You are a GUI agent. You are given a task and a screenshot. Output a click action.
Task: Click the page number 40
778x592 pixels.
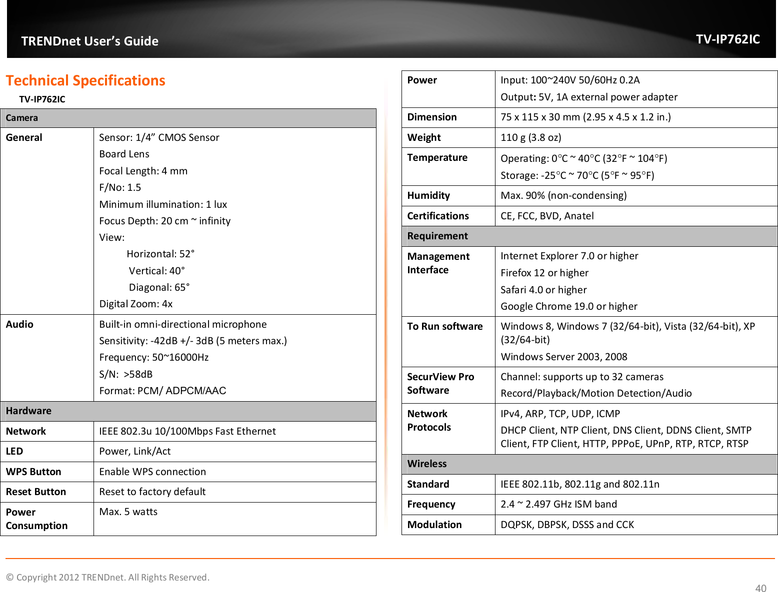(760, 588)
